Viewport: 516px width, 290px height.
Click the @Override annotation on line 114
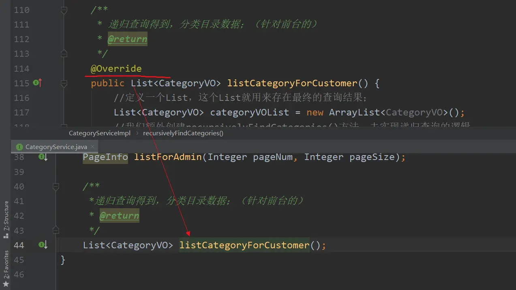click(116, 68)
